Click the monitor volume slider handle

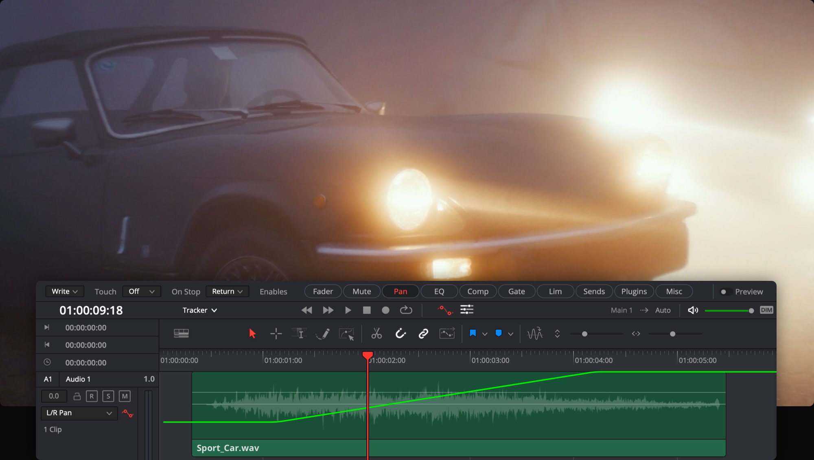click(x=751, y=311)
